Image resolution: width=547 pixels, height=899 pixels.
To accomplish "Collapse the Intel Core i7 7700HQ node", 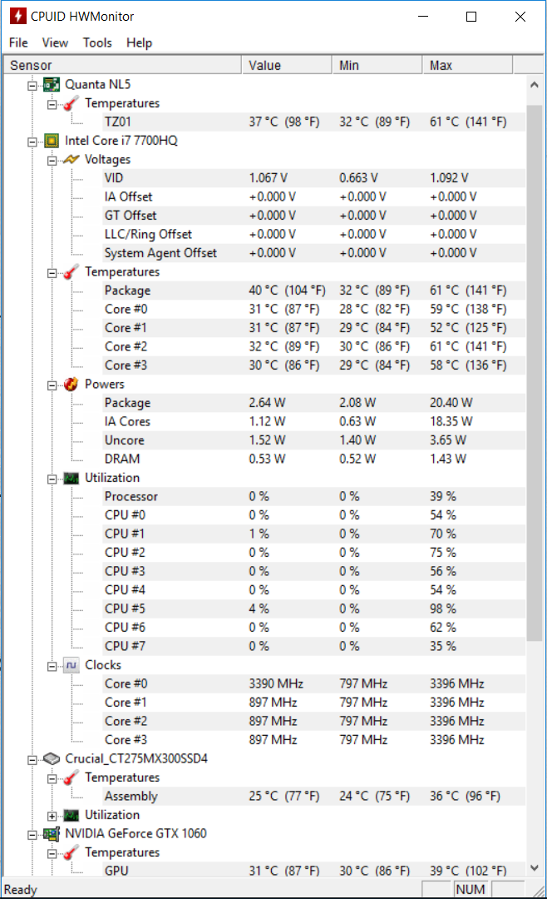I will (x=32, y=142).
